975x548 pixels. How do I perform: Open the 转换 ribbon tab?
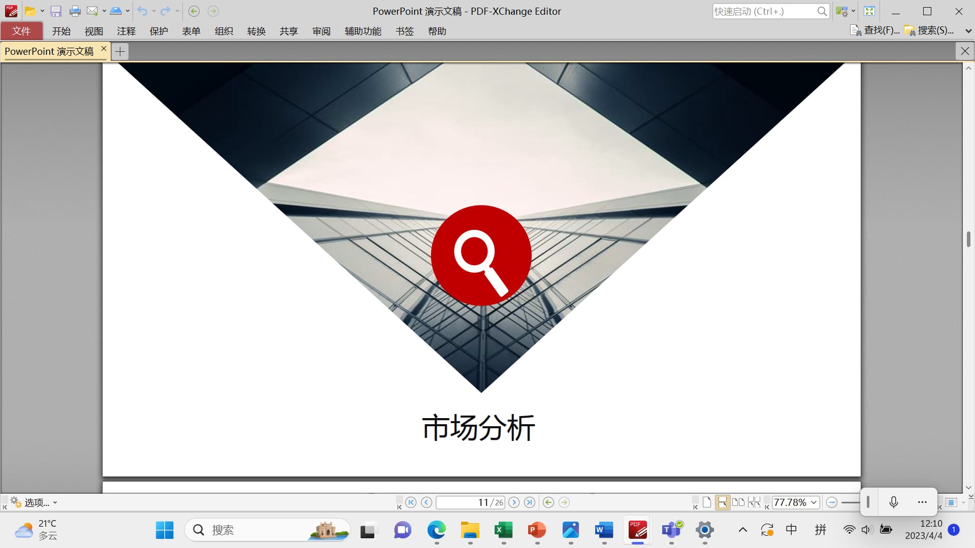[x=256, y=31]
